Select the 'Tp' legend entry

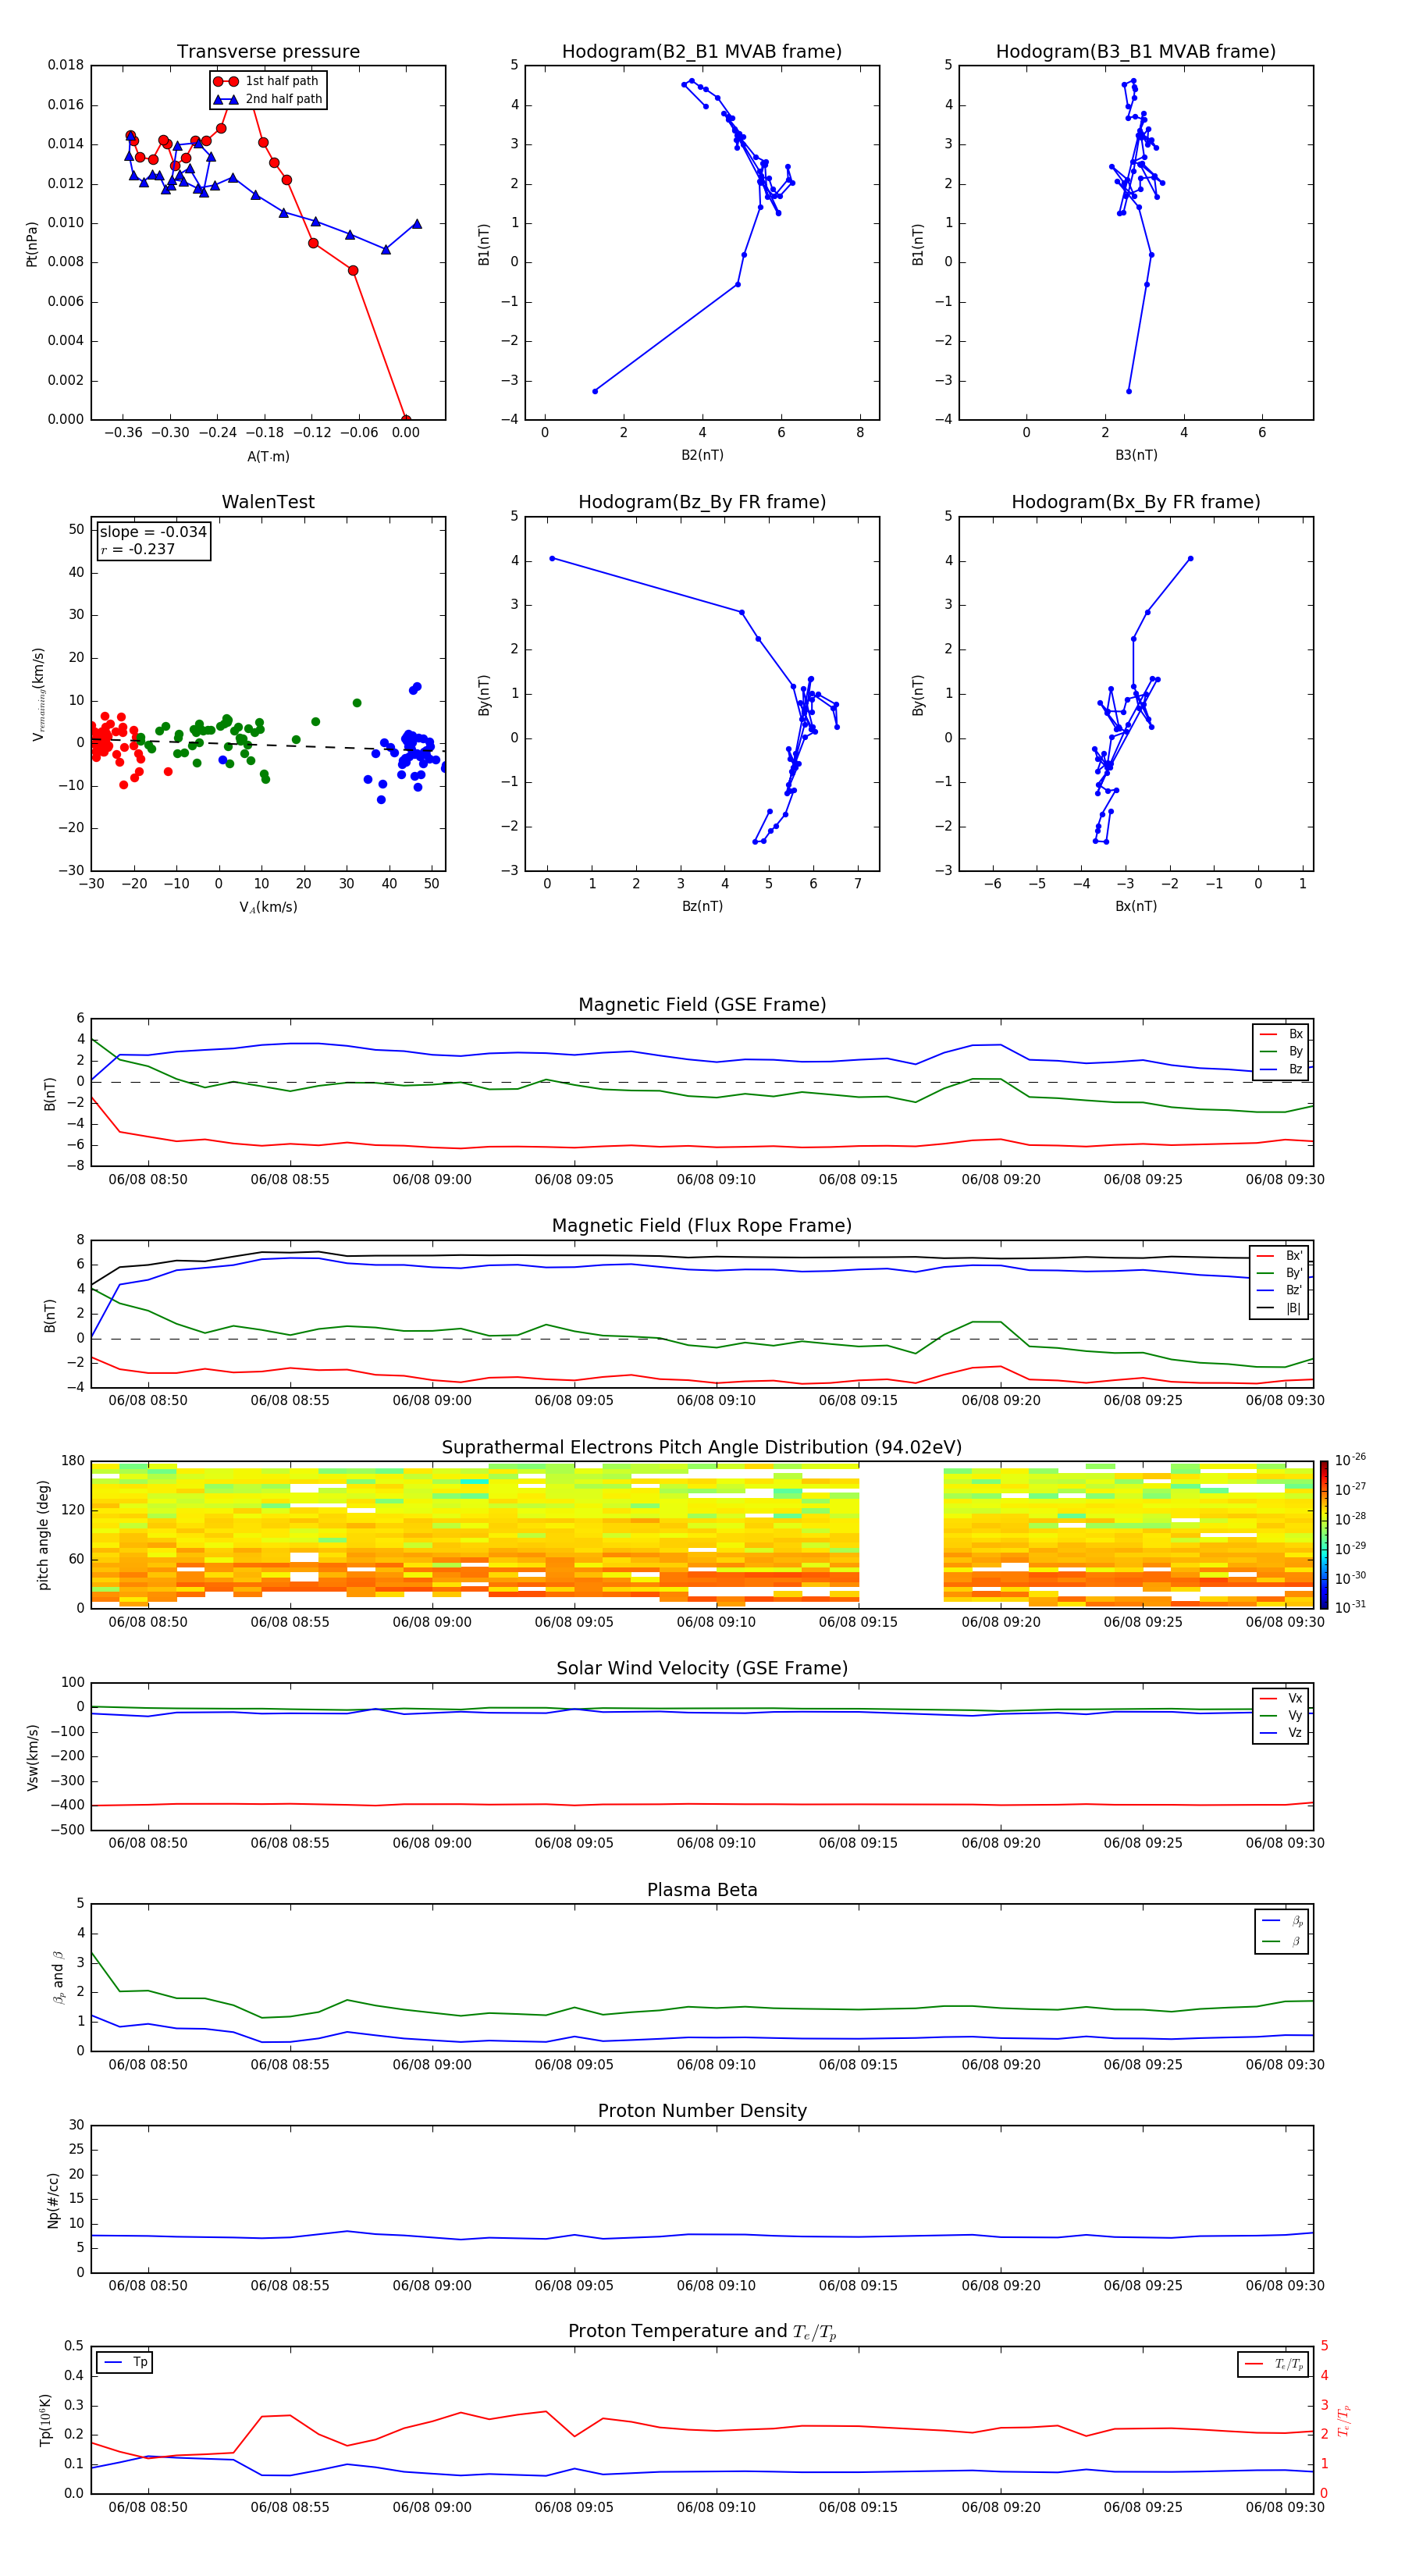[x=125, y=2362]
